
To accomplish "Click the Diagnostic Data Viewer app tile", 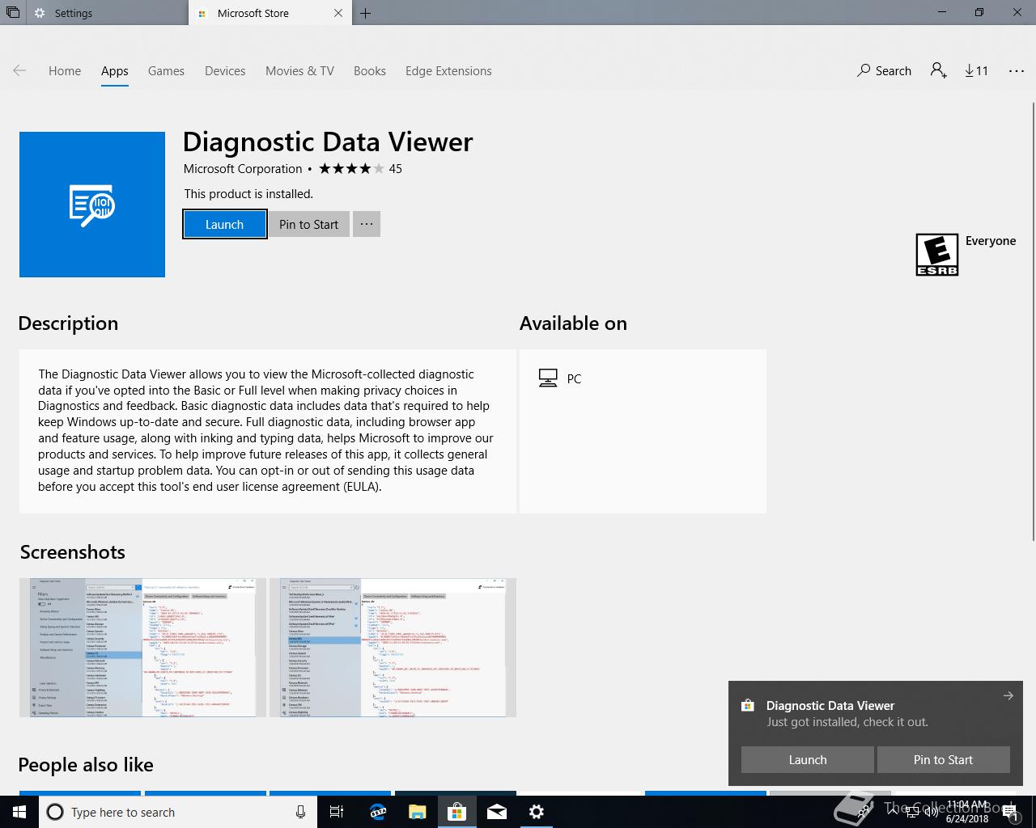I will [92, 205].
